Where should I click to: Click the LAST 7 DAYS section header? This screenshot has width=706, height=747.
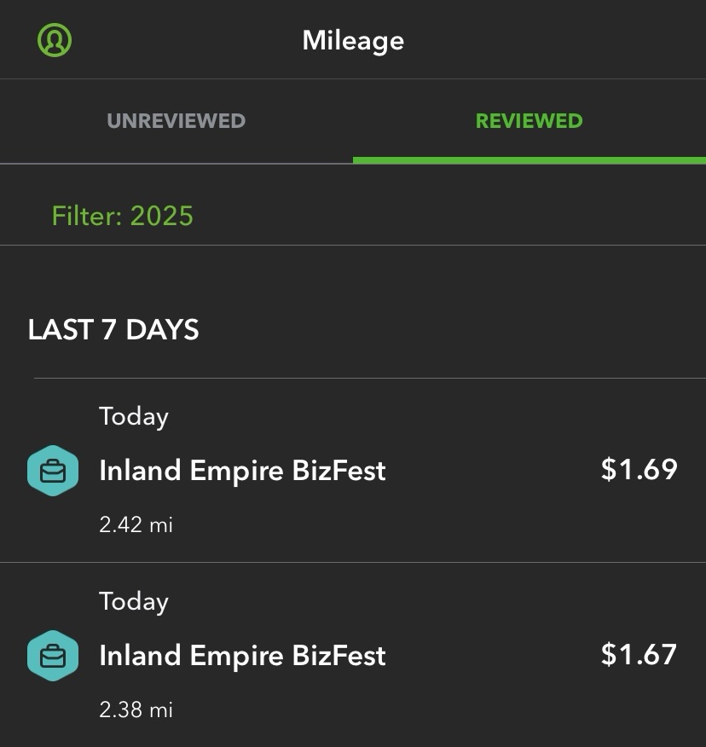click(x=113, y=330)
